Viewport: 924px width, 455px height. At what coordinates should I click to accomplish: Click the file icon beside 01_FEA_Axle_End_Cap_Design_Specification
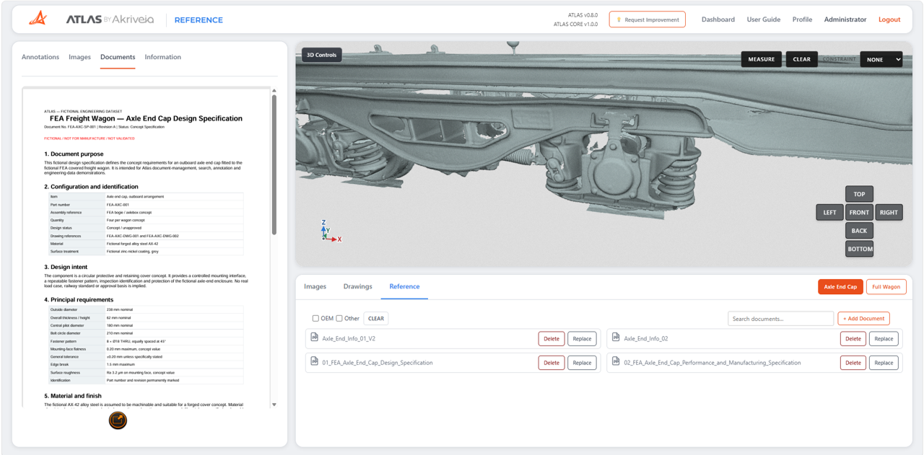(x=315, y=362)
